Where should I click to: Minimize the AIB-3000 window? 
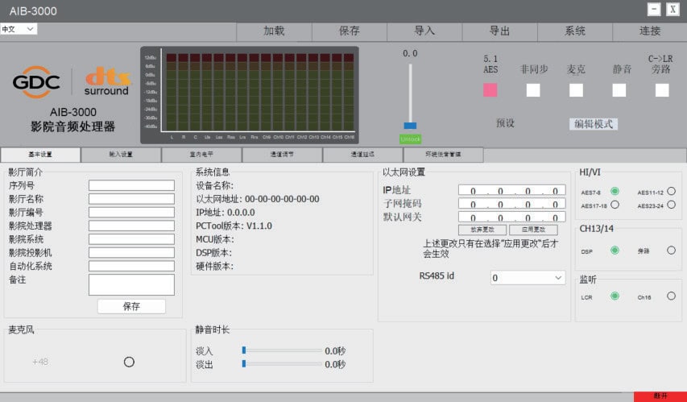(654, 9)
